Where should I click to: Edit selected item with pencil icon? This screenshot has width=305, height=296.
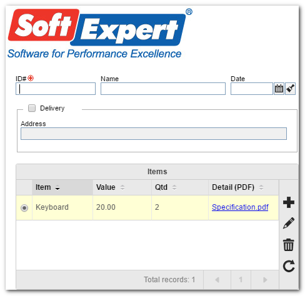pyautogui.click(x=289, y=223)
